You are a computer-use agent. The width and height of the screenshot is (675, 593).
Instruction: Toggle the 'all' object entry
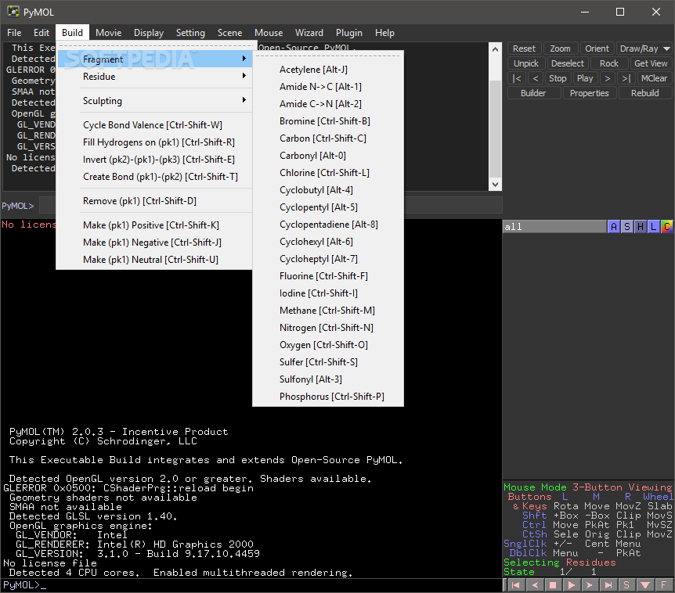(555, 227)
